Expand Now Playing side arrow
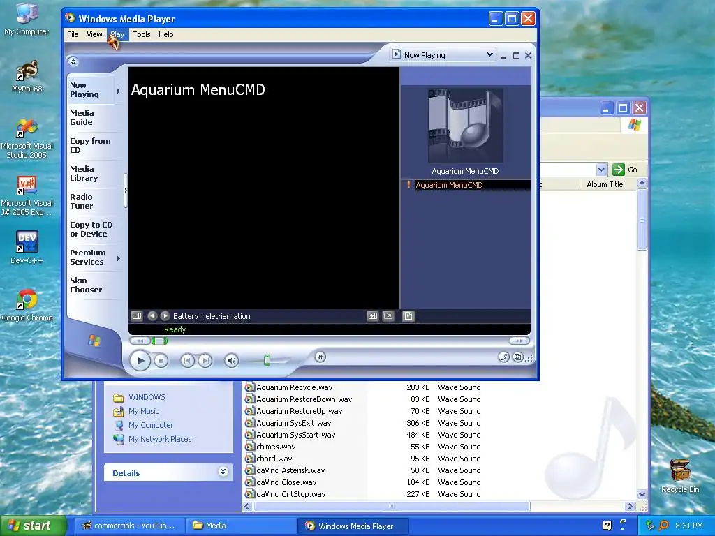Image resolution: width=715 pixels, height=536 pixels. click(x=119, y=91)
